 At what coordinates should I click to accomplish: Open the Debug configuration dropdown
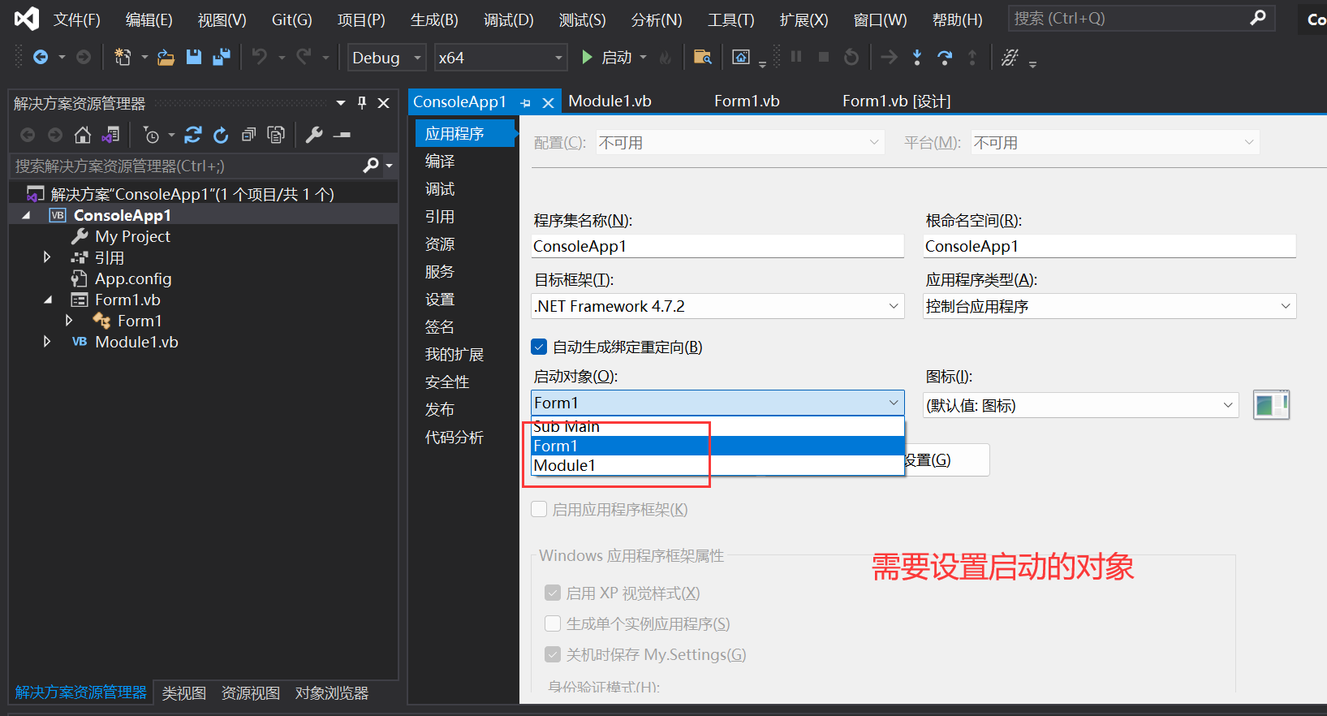pyautogui.click(x=386, y=58)
